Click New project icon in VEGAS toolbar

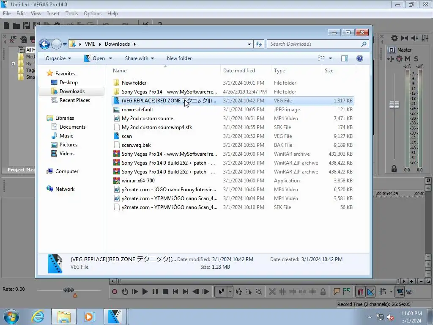click(x=6, y=25)
